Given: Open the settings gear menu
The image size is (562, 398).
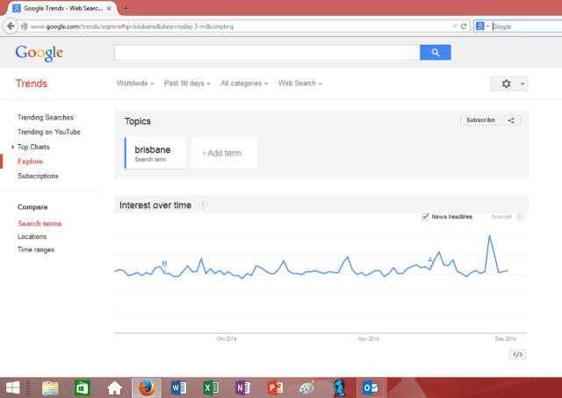Looking at the screenshot, I should (508, 83).
